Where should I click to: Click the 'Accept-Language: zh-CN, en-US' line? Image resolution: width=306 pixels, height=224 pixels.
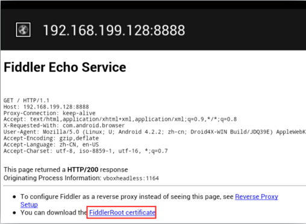click(x=51, y=145)
